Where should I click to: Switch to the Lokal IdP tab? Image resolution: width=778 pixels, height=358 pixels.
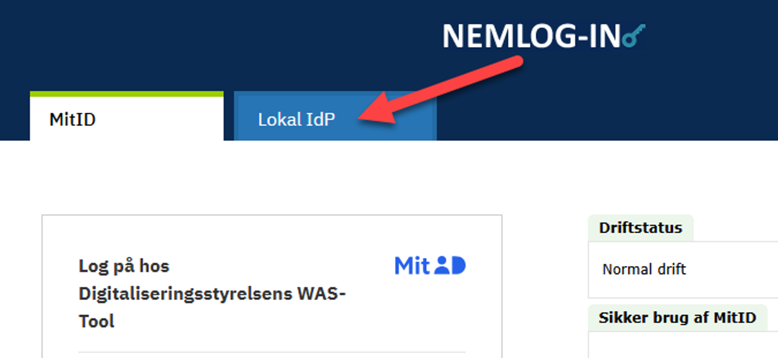[x=296, y=119]
